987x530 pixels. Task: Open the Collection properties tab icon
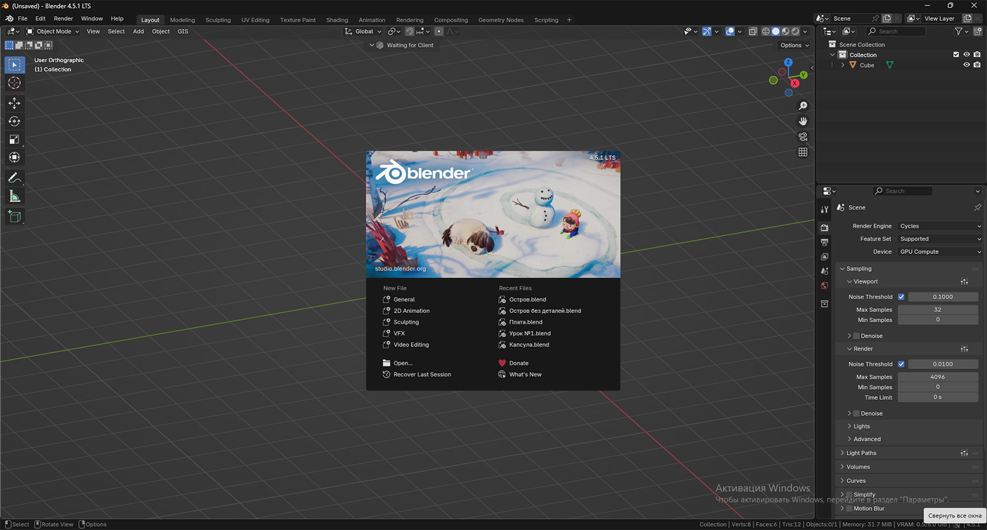825,304
